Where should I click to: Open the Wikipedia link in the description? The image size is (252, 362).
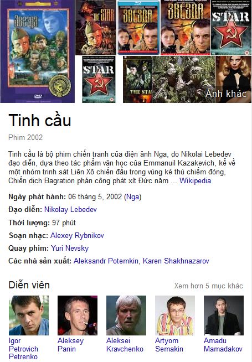(195, 181)
